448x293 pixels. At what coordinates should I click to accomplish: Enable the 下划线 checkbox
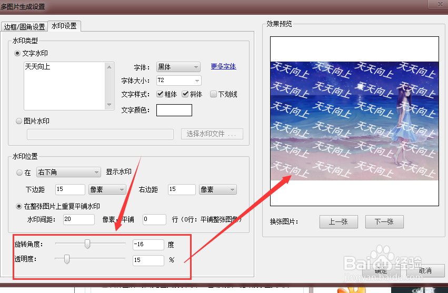[x=213, y=94]
